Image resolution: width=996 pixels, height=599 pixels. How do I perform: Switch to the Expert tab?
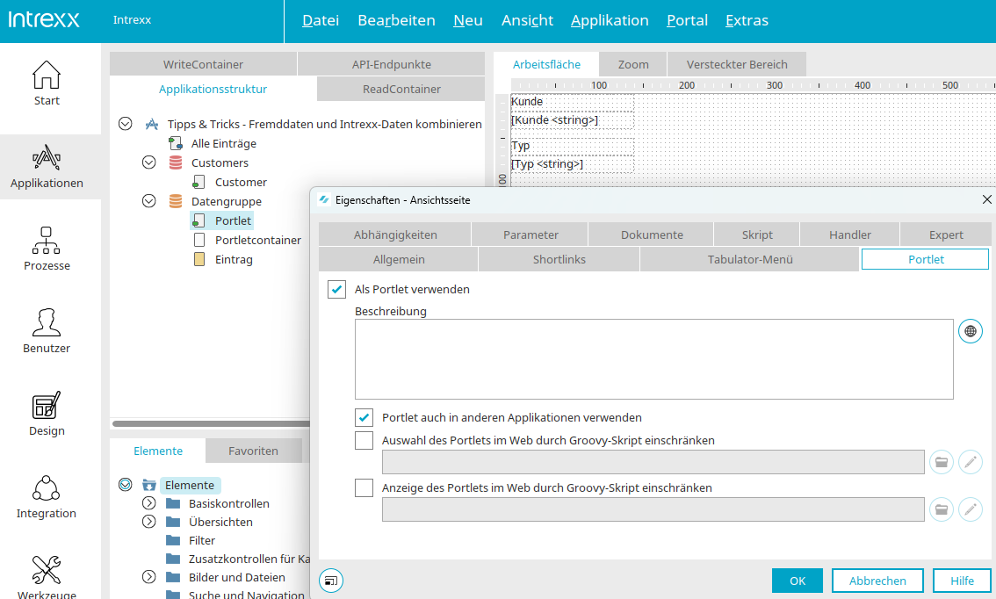tap(946, 235)
